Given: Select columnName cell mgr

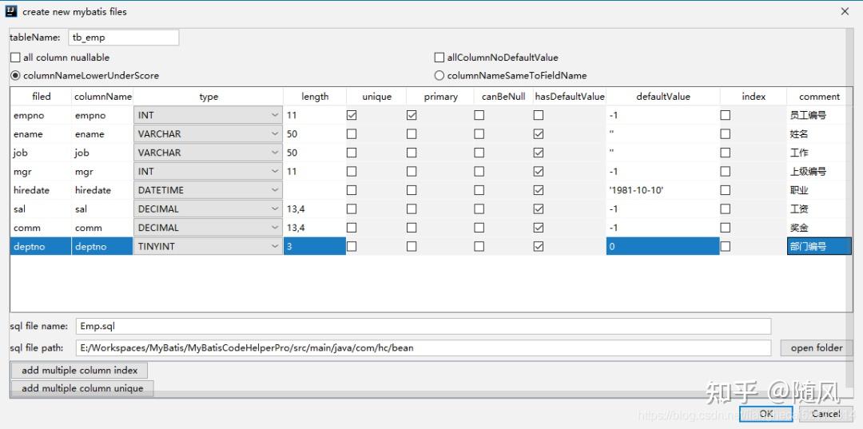Looking at the screenshot, I should 102,171.
